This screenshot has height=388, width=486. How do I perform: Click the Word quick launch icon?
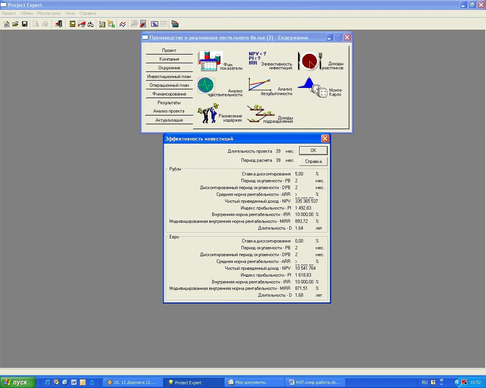click(x=74, y=382)
